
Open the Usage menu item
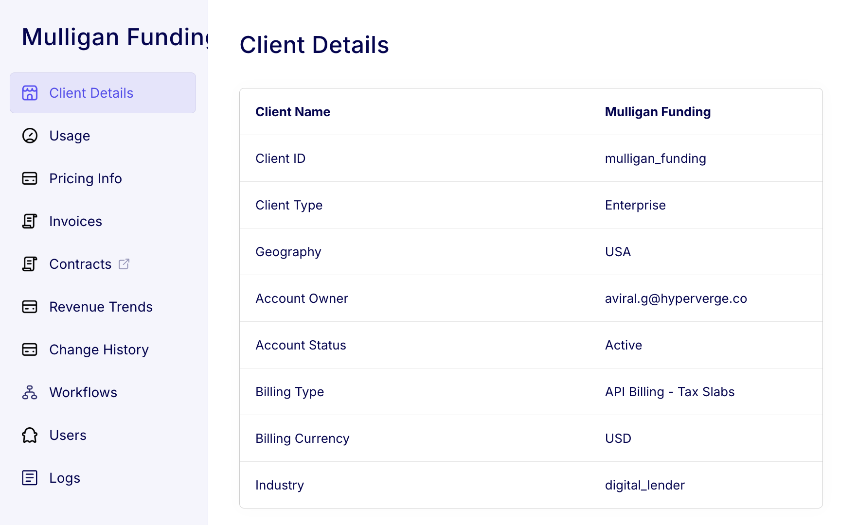[x=70, y=136]
